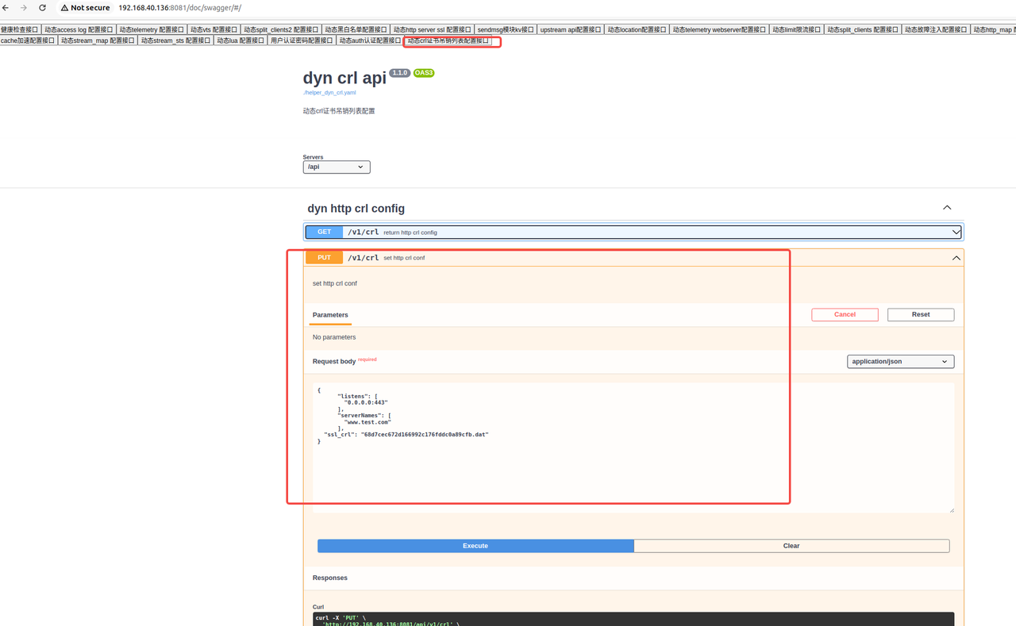Screen dimensions: 1016x626
Task: Click the Reset button
Action: click(920, 315)
